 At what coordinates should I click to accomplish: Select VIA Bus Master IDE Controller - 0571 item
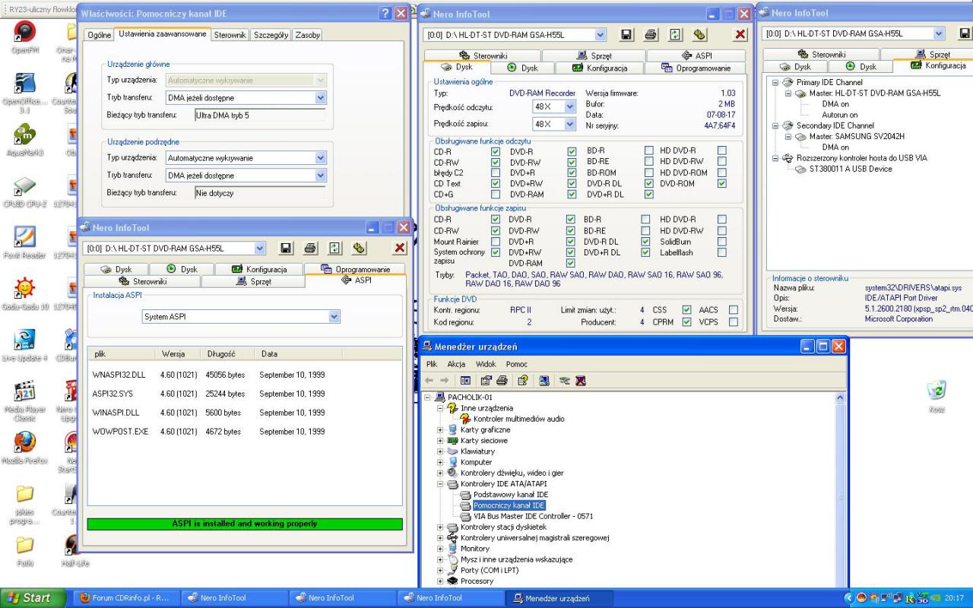tap(534, 516)
